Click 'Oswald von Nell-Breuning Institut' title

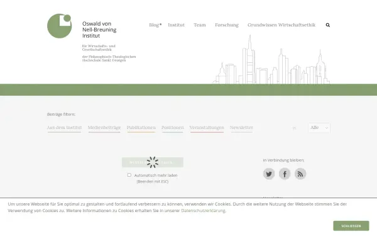coord(99,30)
